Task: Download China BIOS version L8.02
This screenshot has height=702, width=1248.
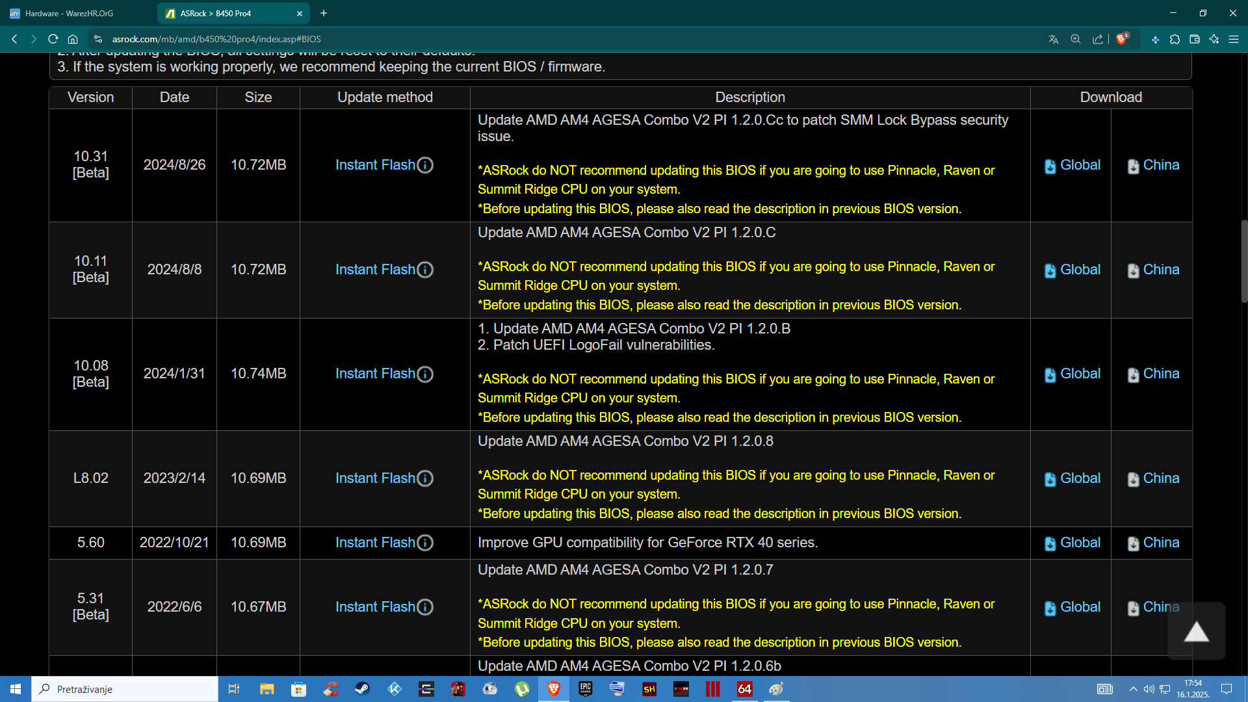Action: pyautogui.click(x=1153, y=478)
